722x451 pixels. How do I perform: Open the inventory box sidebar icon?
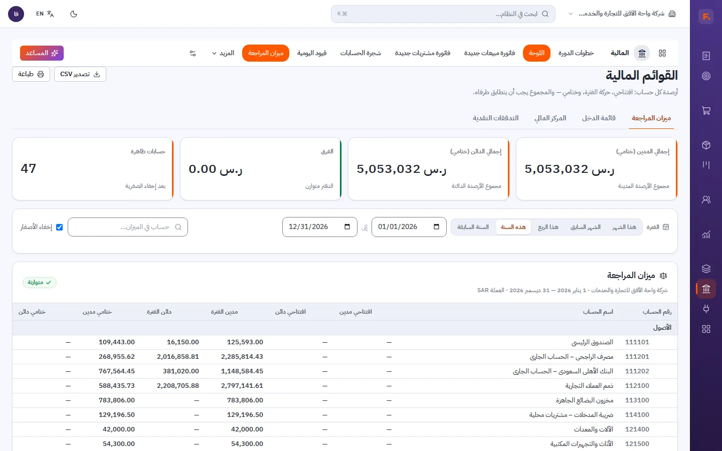(x=706, y=145)
